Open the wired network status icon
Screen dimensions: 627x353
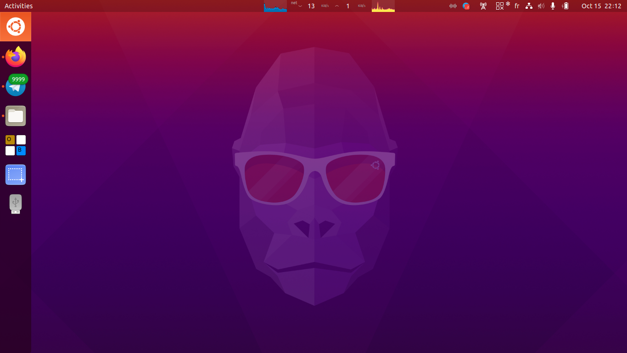point(529,6)
